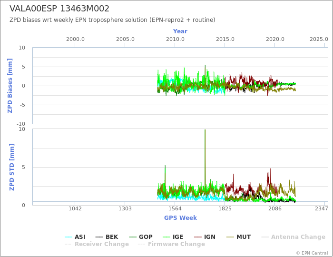Image resolution: width=333 pixels, height=257 pixels.
Task: Click the GPS Week axis title
Action: [180, 217]
